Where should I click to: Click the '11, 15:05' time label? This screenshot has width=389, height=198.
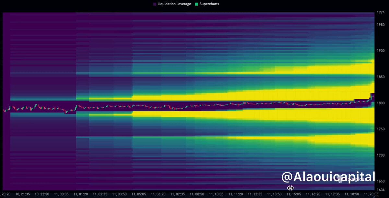click(x=294, y=194)
